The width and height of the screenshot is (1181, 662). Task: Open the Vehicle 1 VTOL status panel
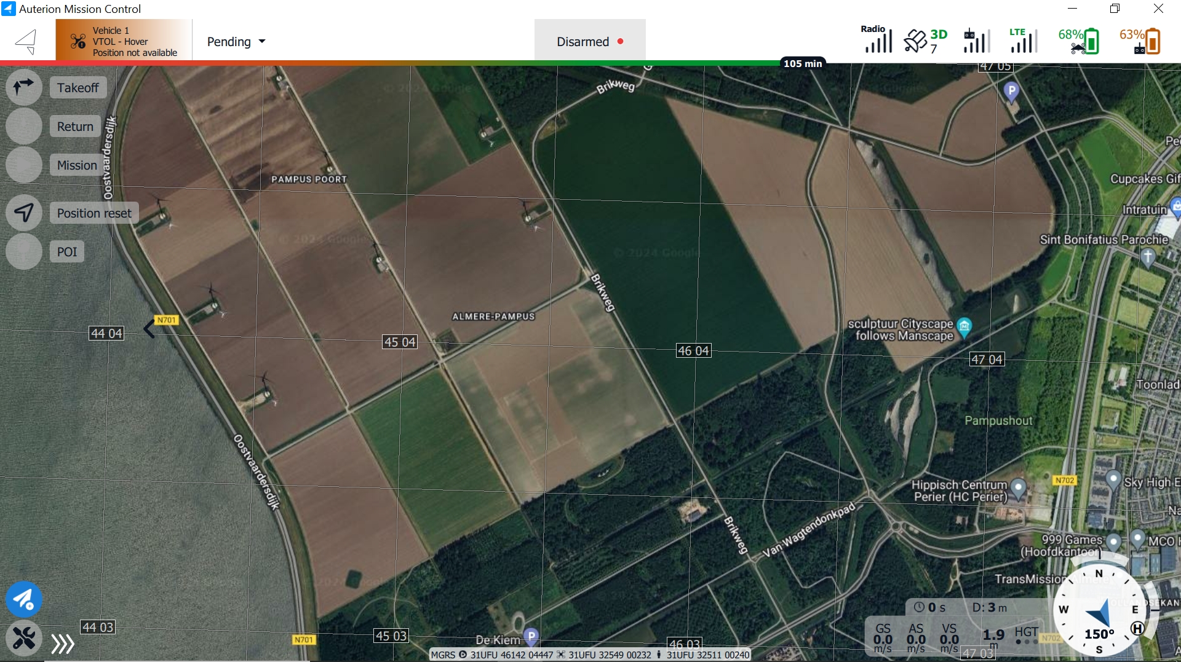pos(124,41)
